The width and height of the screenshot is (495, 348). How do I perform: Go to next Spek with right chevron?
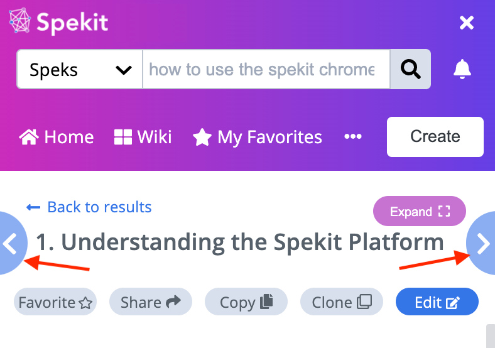[481, 243]
